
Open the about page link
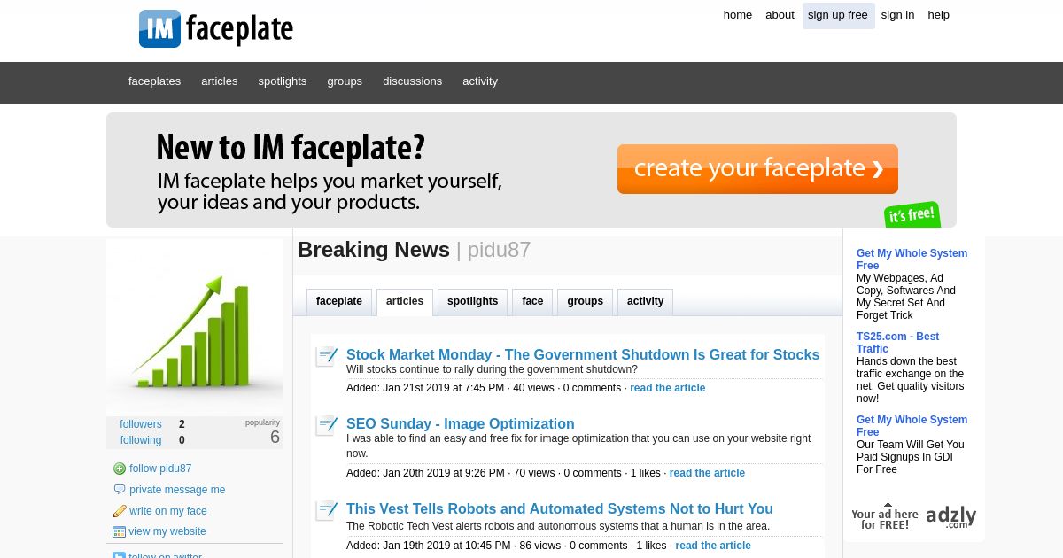point(780,15)
